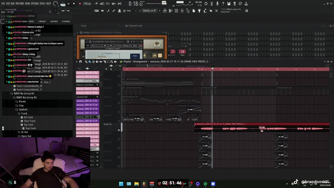Open File Explorer from the taskbar

(136, 184)
